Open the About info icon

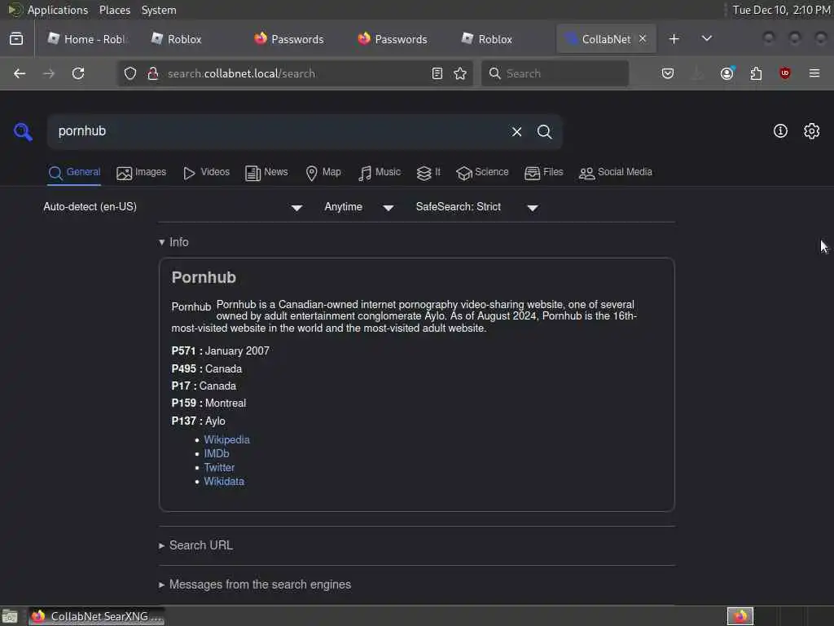click(x=780, y=131)
